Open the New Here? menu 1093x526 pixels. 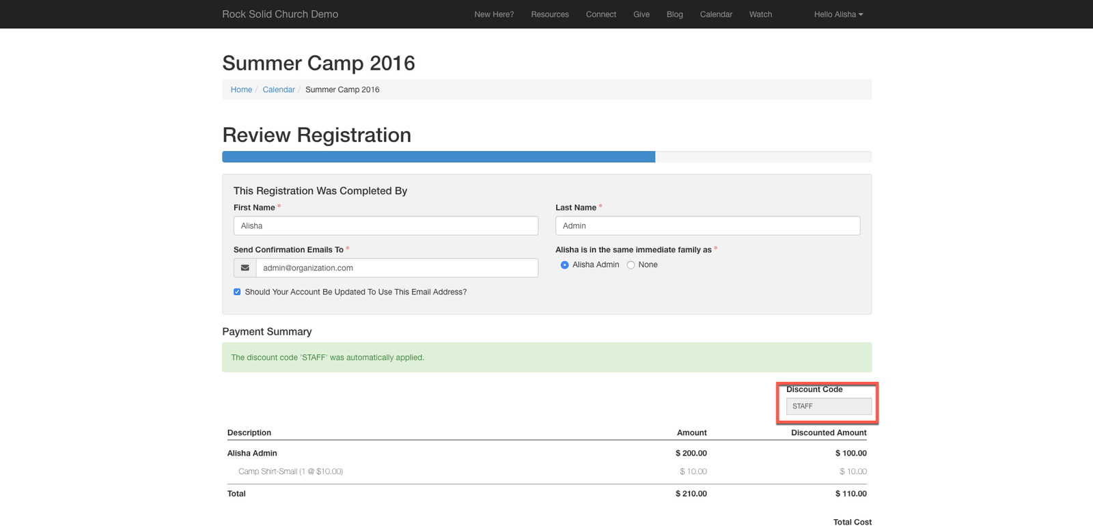pyautogui.click(x=494, y=14)
